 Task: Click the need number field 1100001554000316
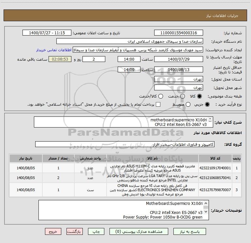point(179,33)
